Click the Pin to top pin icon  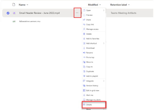84,57
